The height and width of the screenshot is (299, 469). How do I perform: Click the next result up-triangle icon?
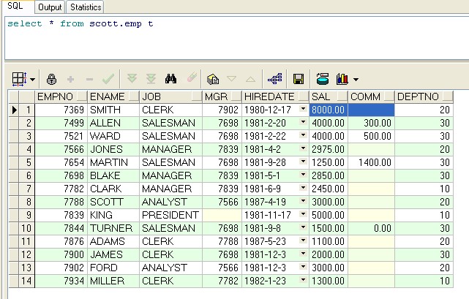pyautogui.click(x=251, y=80)
